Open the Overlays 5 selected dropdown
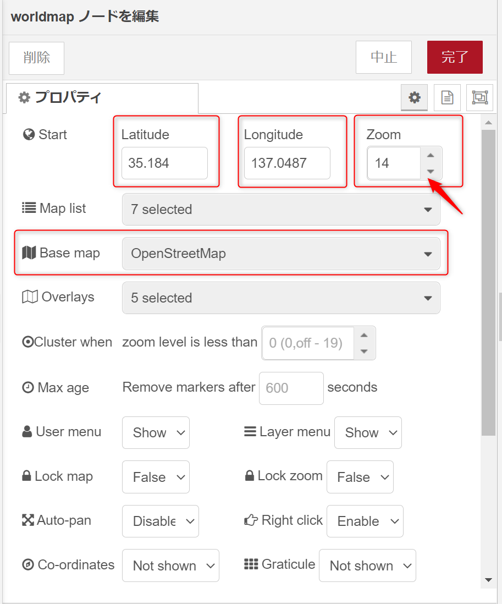This screenshot has width=502, height=604. (x=281, y=298)
